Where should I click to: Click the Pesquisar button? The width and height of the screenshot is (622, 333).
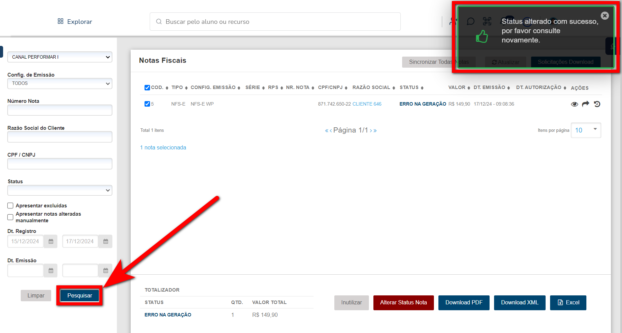[80, 296]
